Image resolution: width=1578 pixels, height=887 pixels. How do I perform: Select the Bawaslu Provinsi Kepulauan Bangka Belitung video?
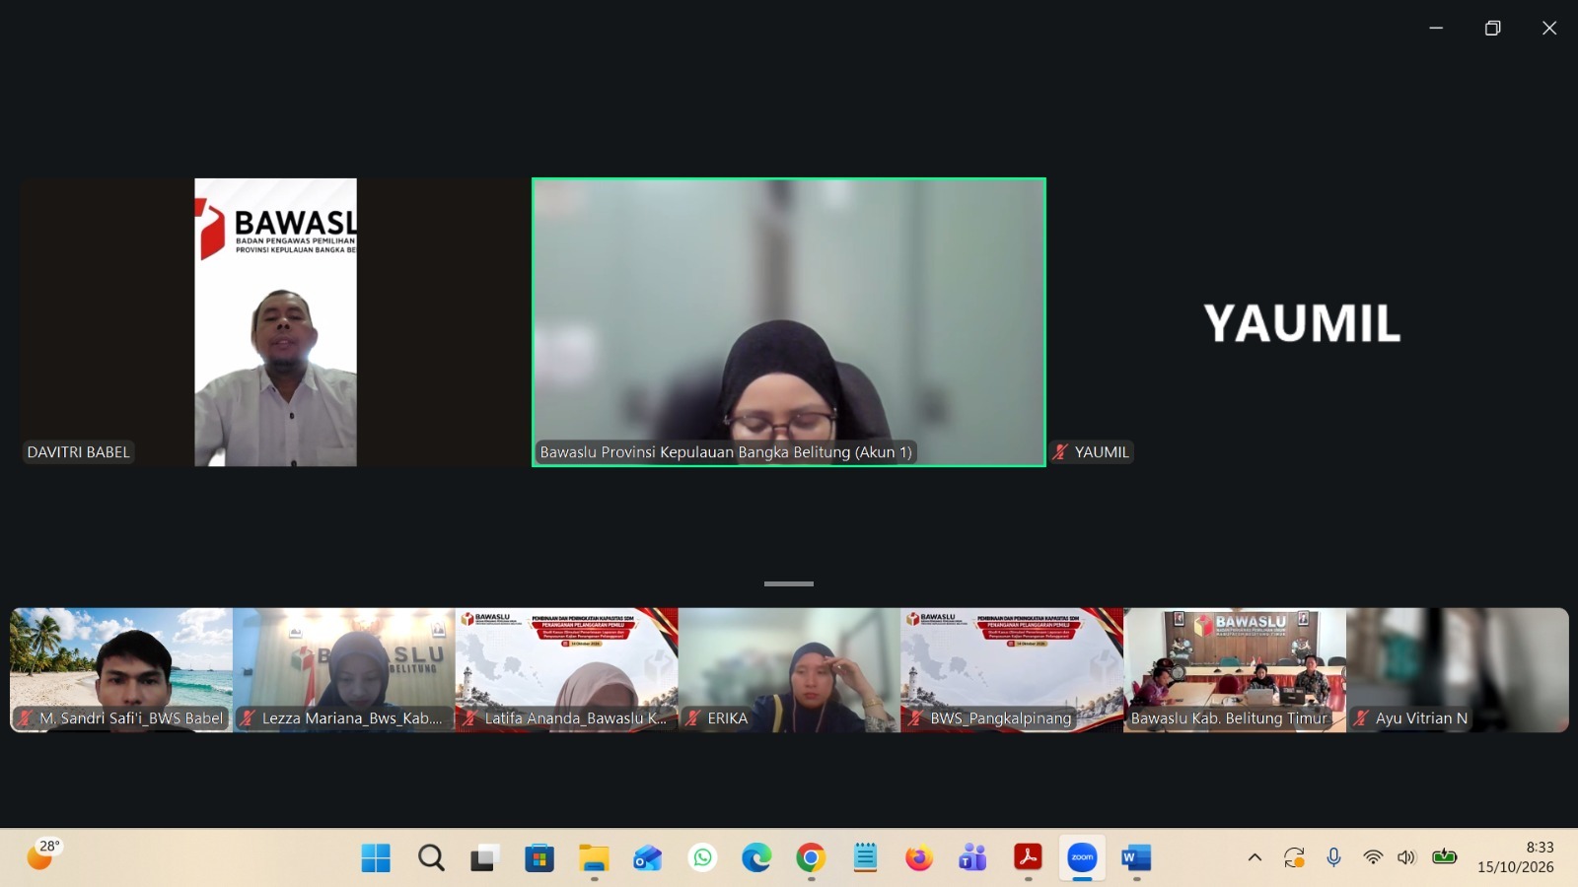click(x=789, y=322)
